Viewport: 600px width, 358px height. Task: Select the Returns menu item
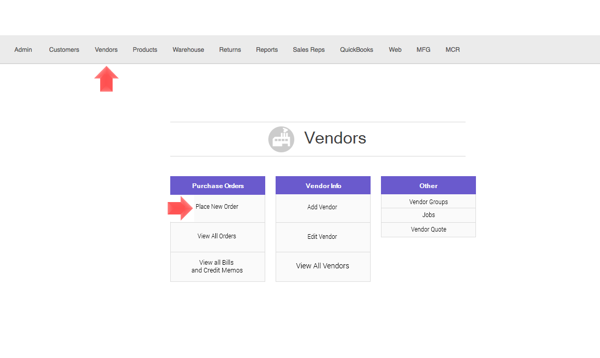pos(230,50)
